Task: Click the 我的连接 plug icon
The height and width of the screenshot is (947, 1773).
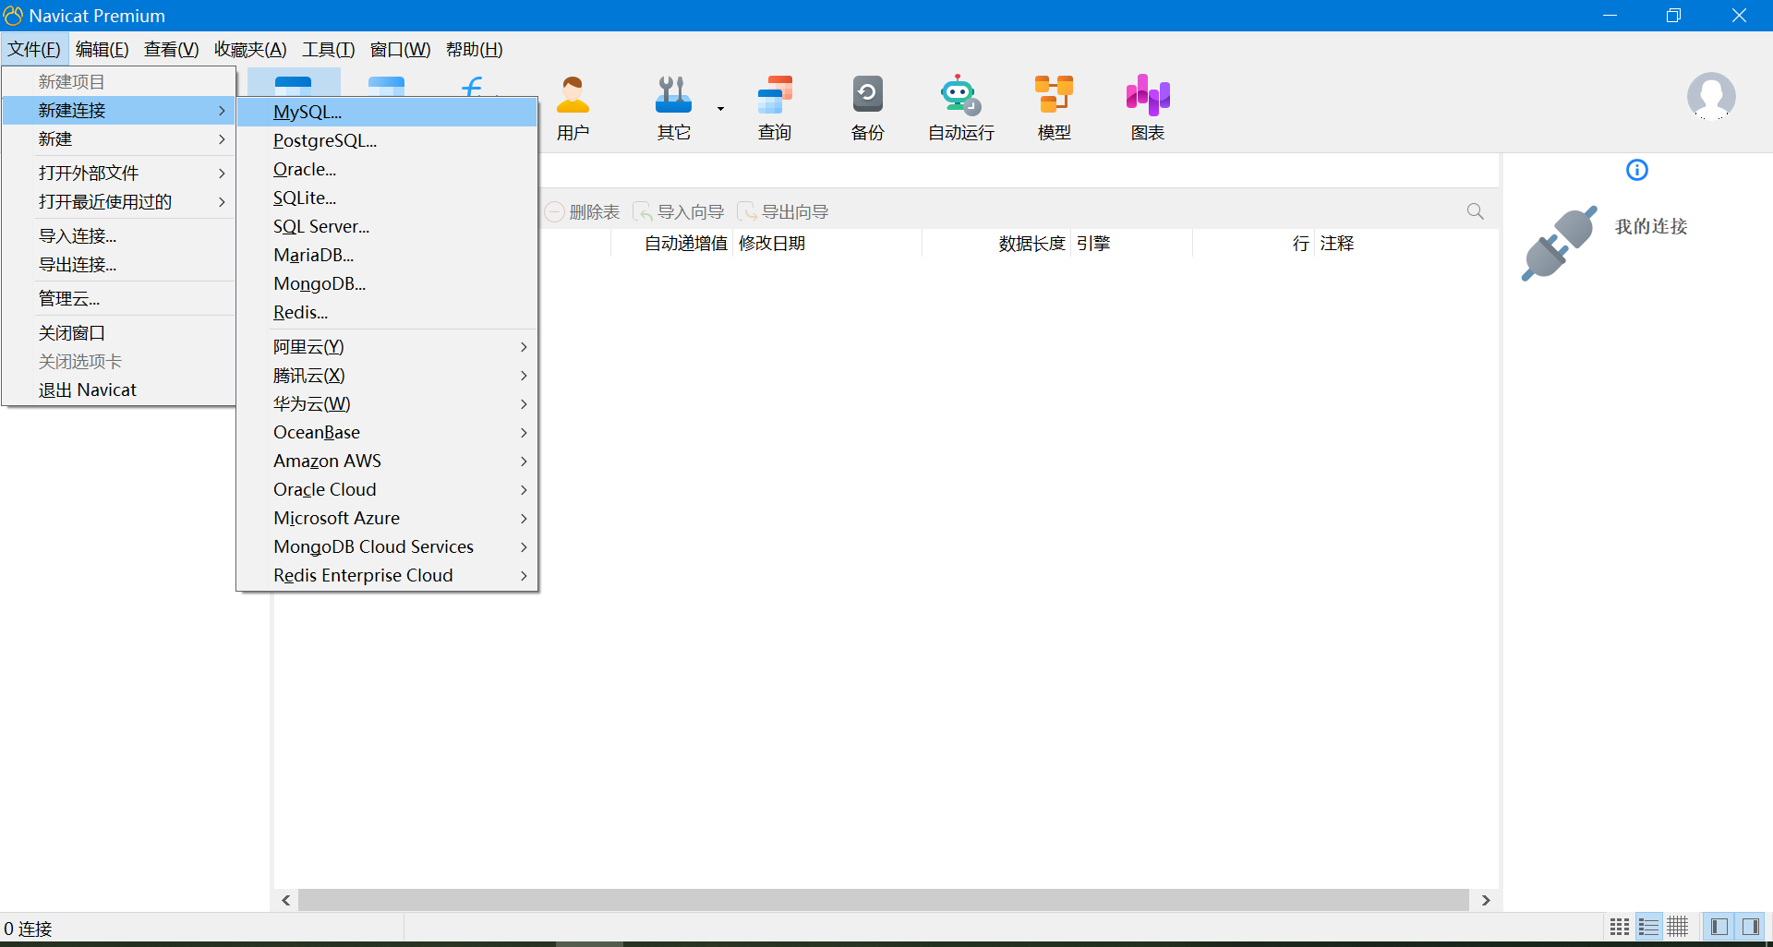Action: click(1559, 243)
